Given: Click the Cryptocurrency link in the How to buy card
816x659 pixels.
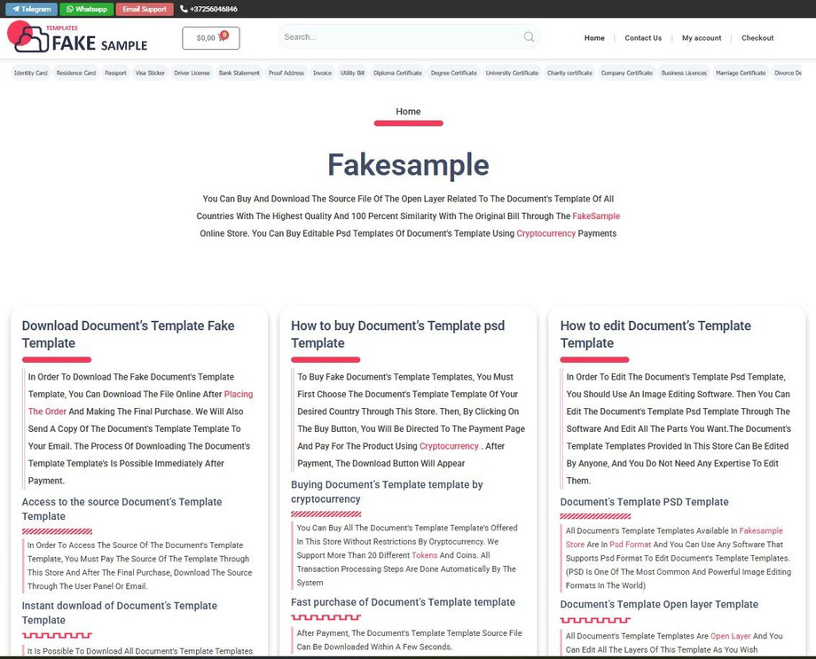Looking at the screenshot, I should click(x=449, y=446).
